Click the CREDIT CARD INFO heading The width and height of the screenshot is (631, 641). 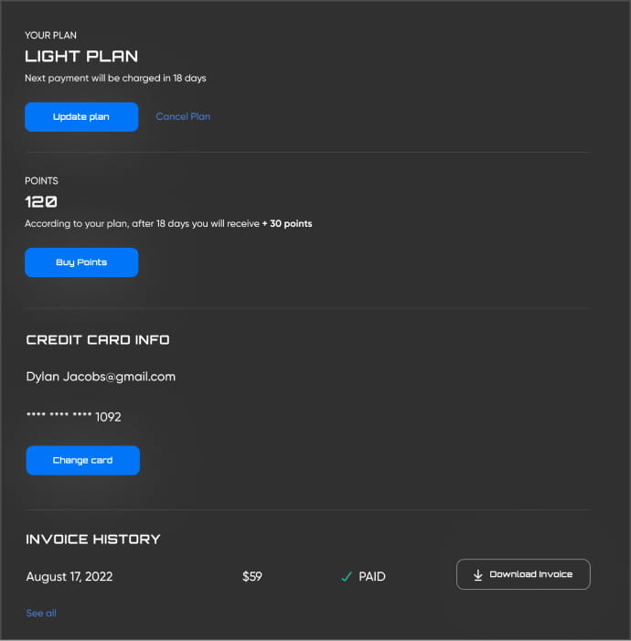(x=98, y=340)
